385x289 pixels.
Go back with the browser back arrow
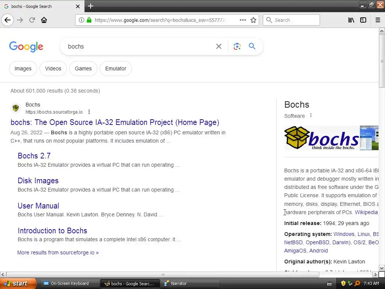8,20
